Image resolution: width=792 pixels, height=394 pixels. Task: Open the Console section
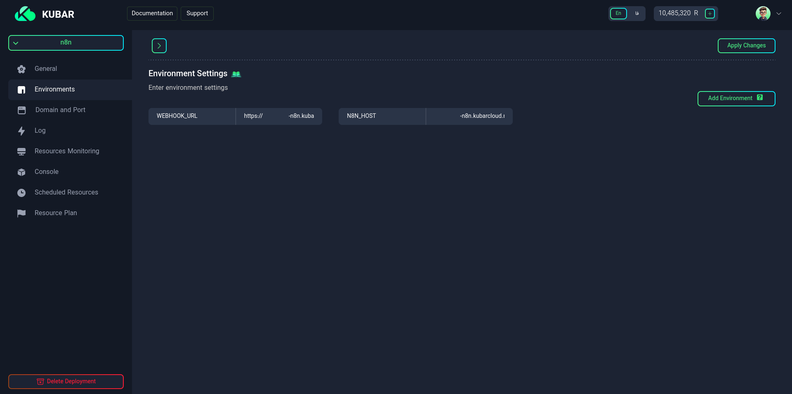(70, 172)
